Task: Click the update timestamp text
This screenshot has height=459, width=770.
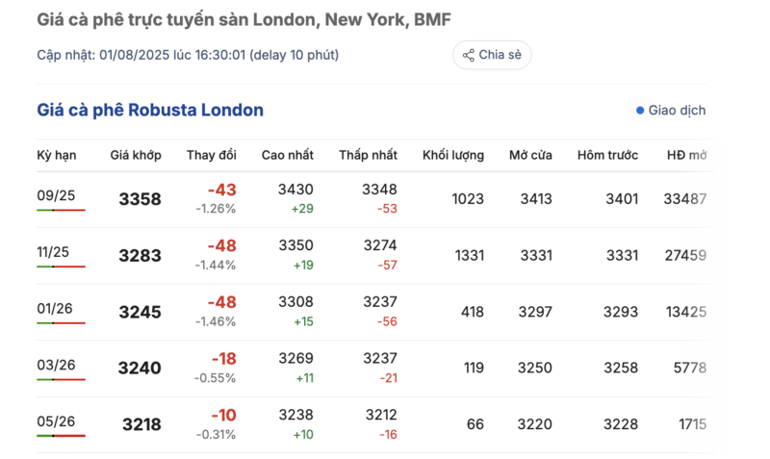Action: point(188,55)
